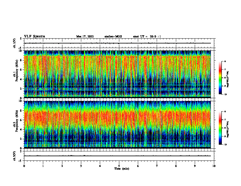Click the "7" tick on the time axis

(x=157, y=166)
